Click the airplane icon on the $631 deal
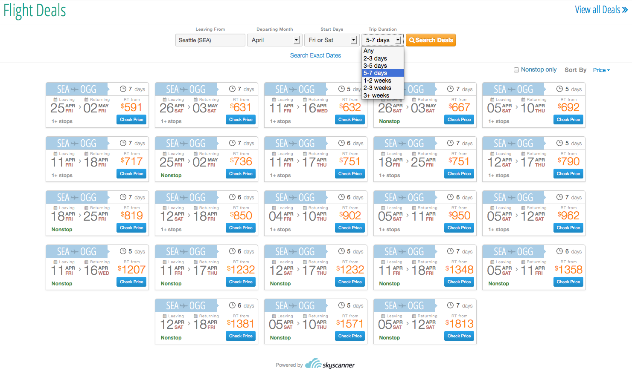The width and height of the screenshot is (632, 374). click(184, 89)
